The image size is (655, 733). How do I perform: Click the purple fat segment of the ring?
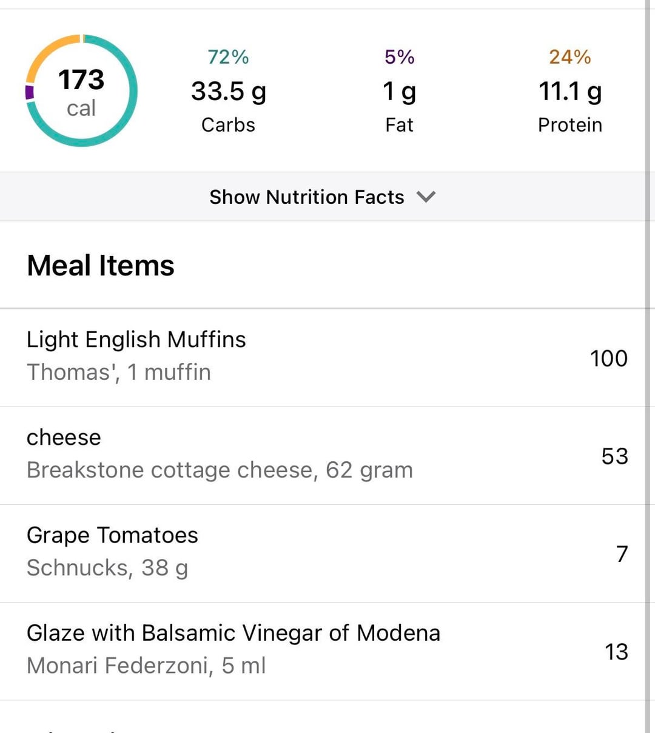coord(29,92)
